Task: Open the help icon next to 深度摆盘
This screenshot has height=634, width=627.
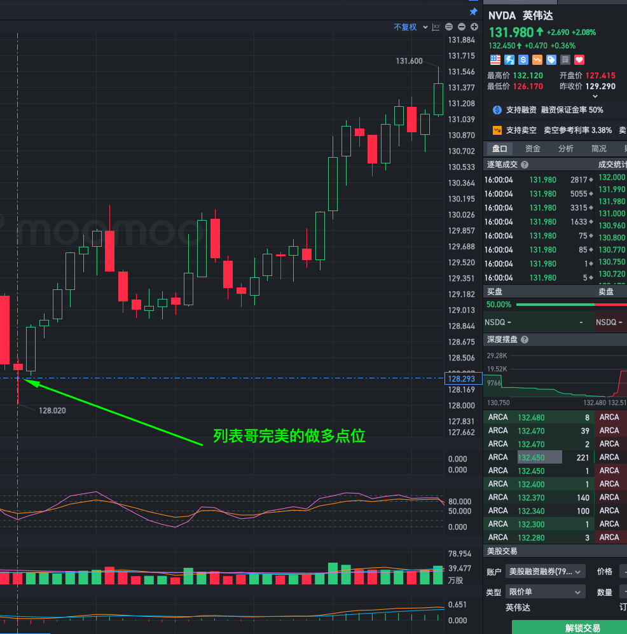Action: click(525, 340)
